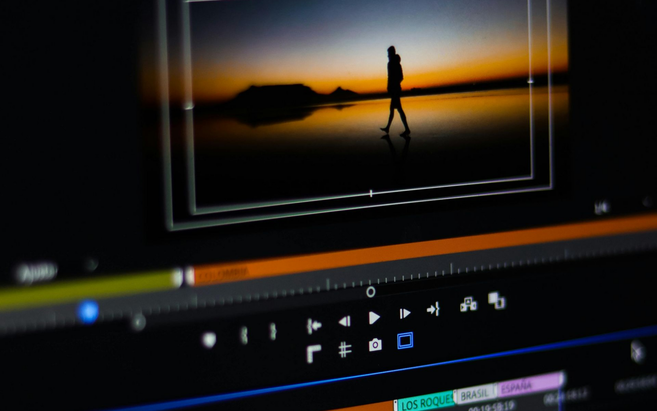This screenshot has height=411, width=657.
Task: Click the Extract button
Action: (496, 300)
